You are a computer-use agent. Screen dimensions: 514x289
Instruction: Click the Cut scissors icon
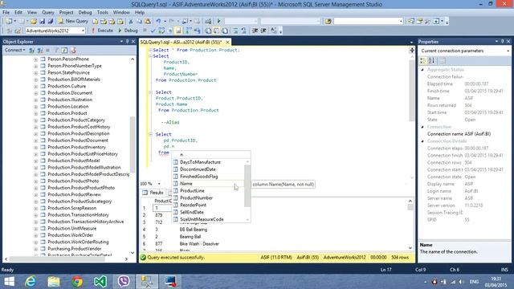click(130, 22)
